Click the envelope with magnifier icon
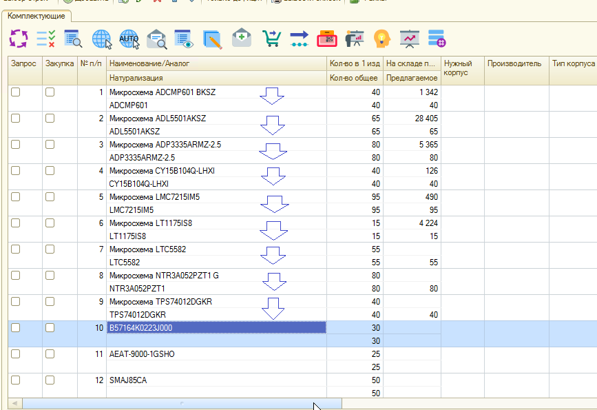This screenshot has height=410, width=597. click(x=157, y=39)
